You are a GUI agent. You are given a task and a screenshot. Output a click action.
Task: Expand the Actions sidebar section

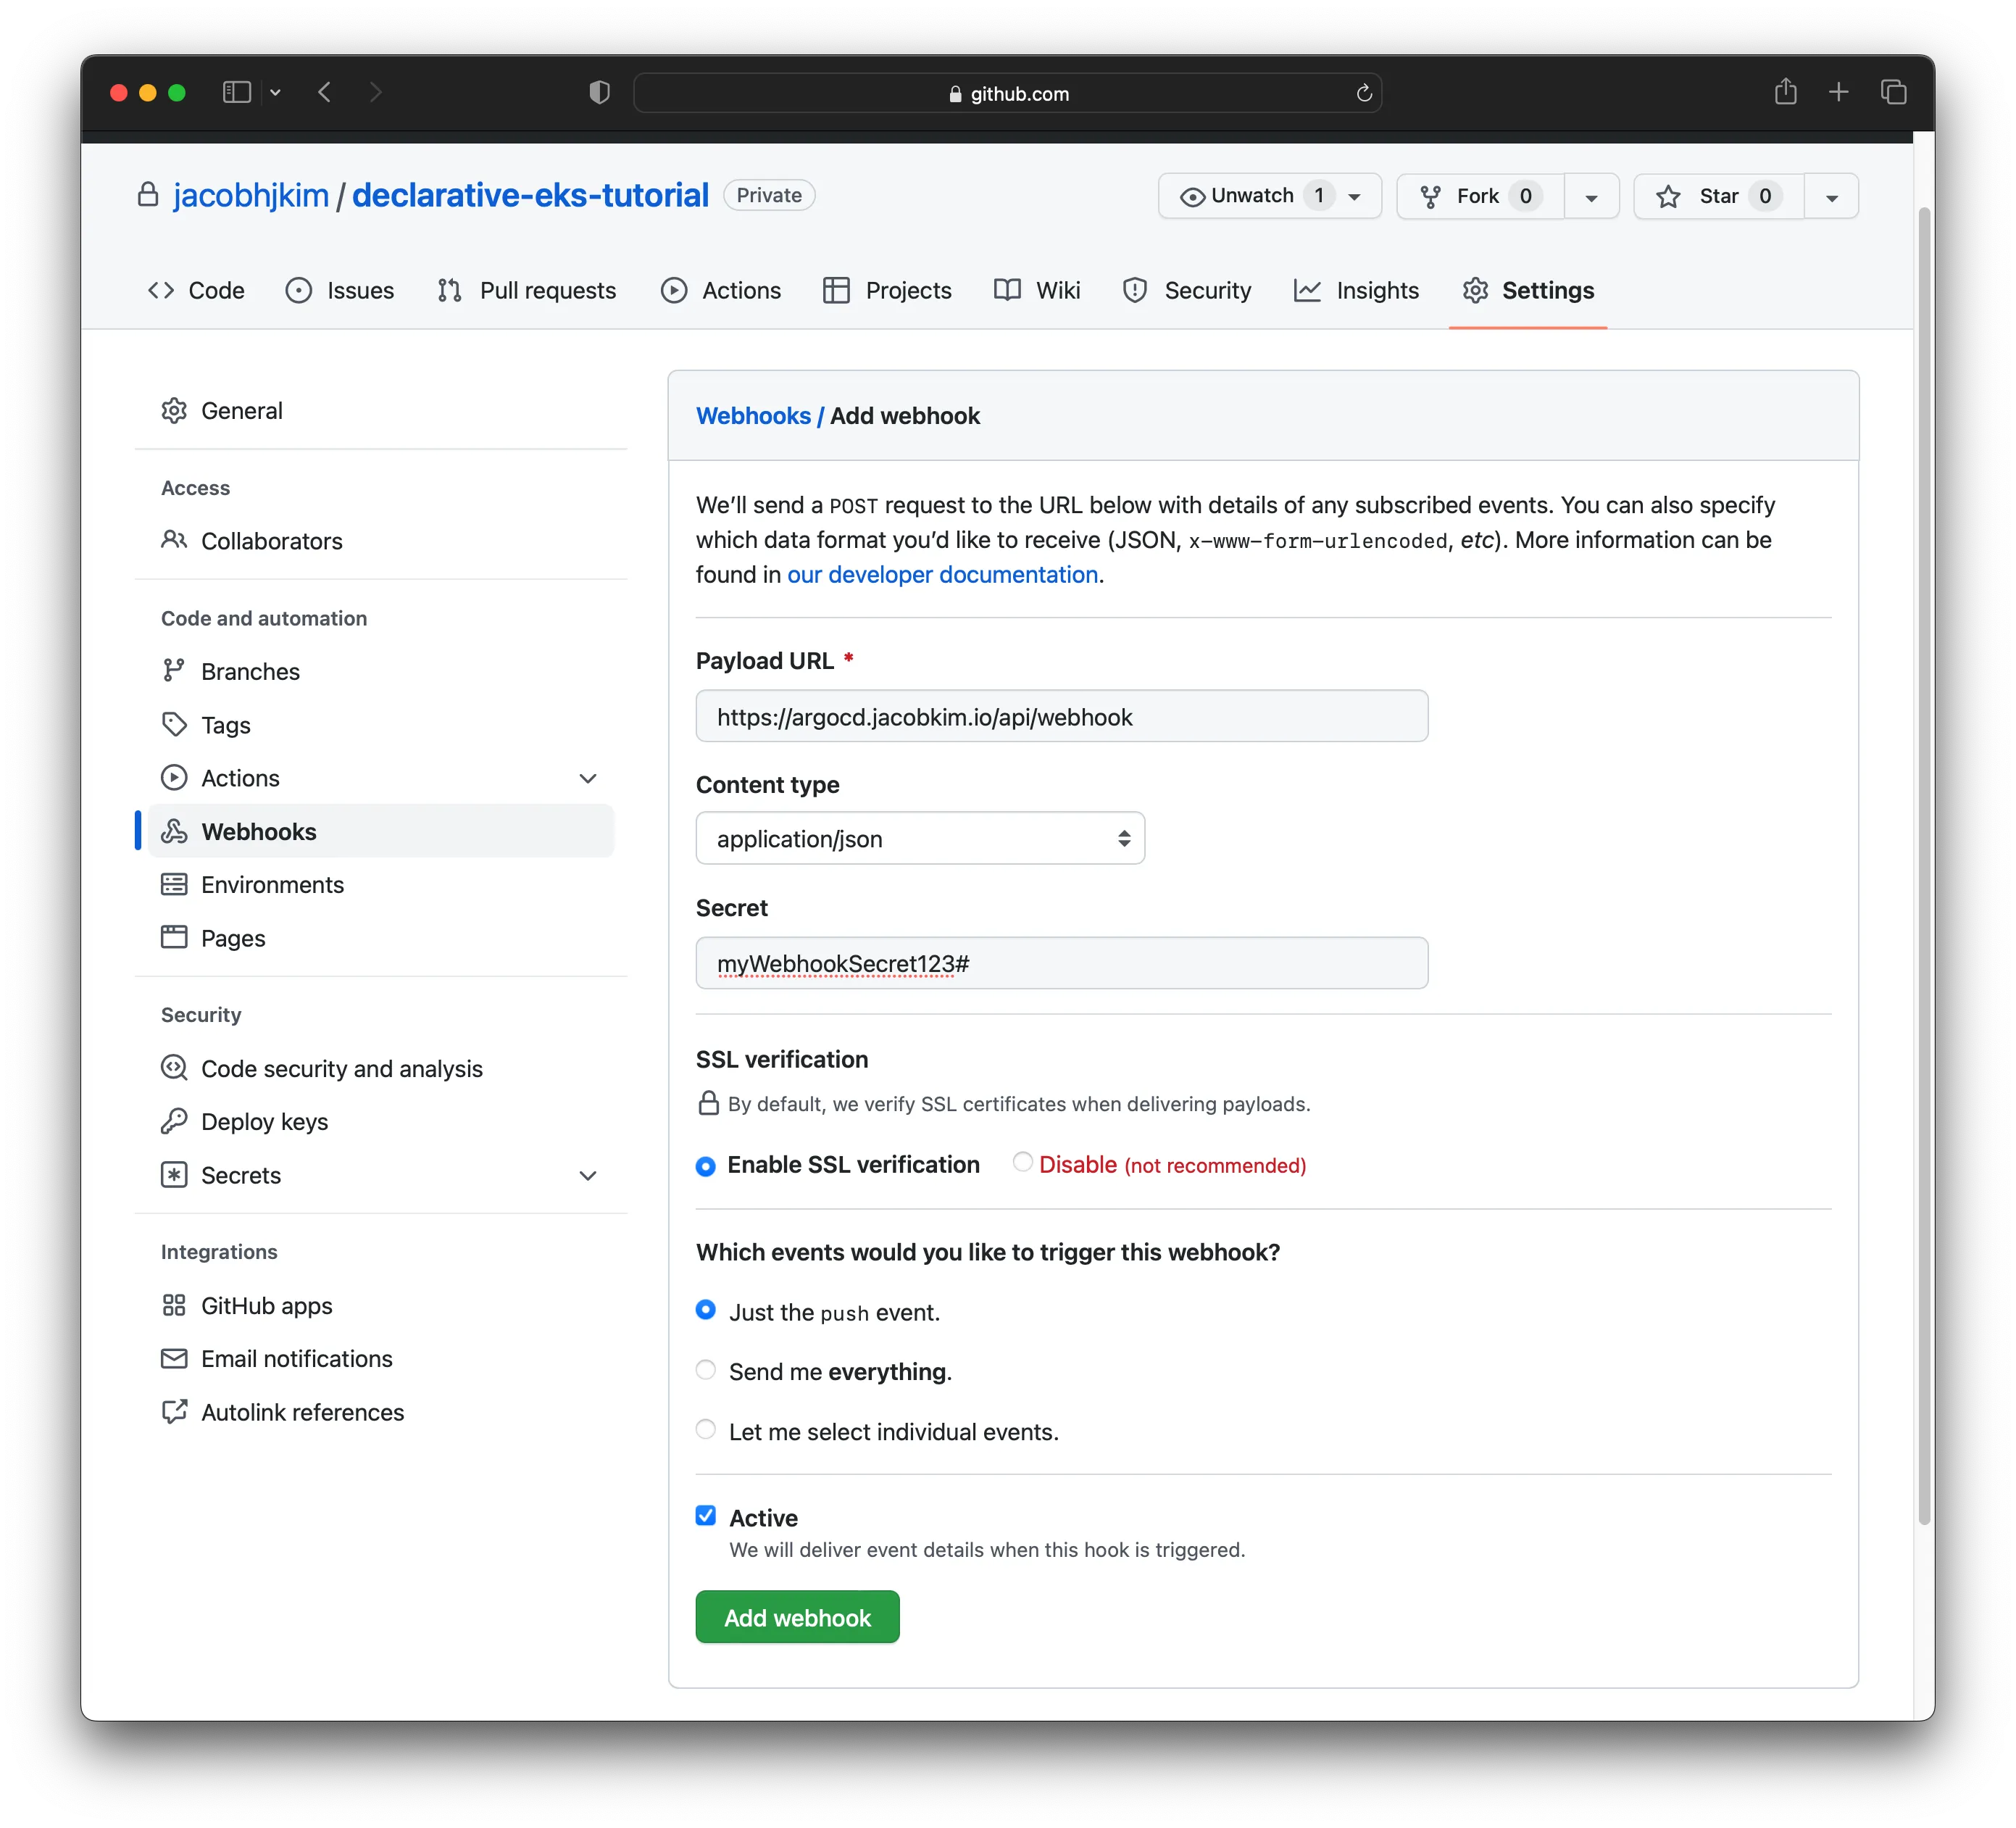(588, 778)
